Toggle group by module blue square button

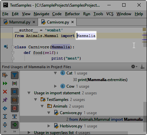pos(15,92)
